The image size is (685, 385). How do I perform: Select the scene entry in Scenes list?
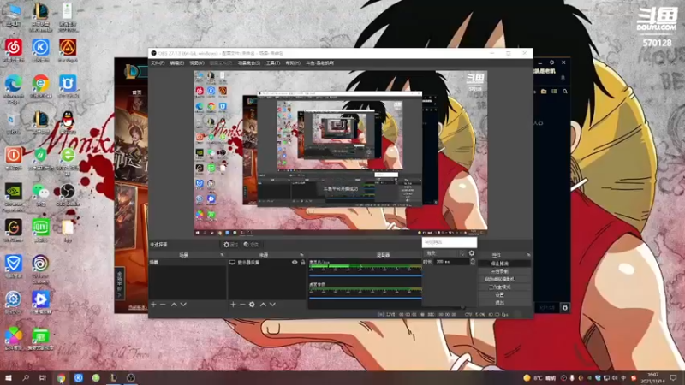188,263
